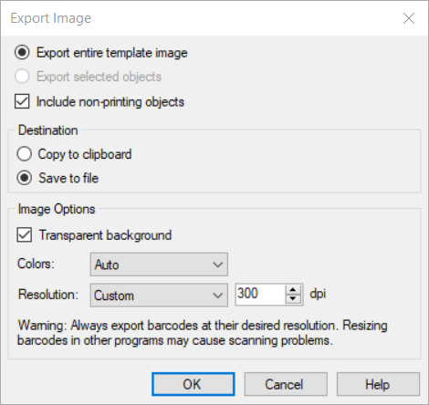Click the Transparent background label text
This screenshot has height=405, width=429.
[105, 235]
